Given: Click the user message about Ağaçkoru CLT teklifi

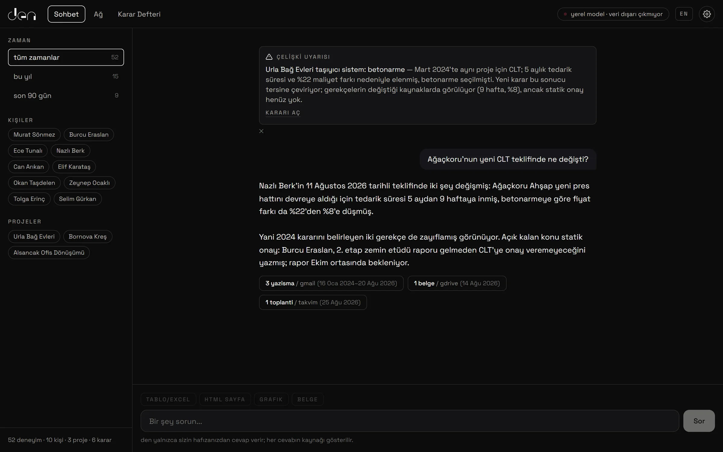Looking at the screenshot, I should tap(508, 159).
